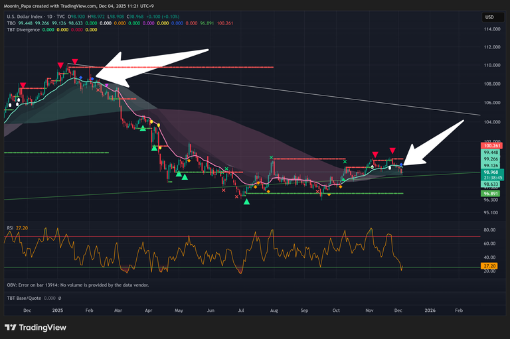Click the USD currency label at top right
Viewport: 510px width, 339px height.
point(489,17)
